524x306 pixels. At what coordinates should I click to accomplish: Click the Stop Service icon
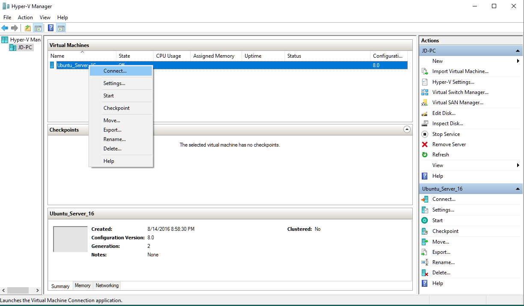[425, 134]
